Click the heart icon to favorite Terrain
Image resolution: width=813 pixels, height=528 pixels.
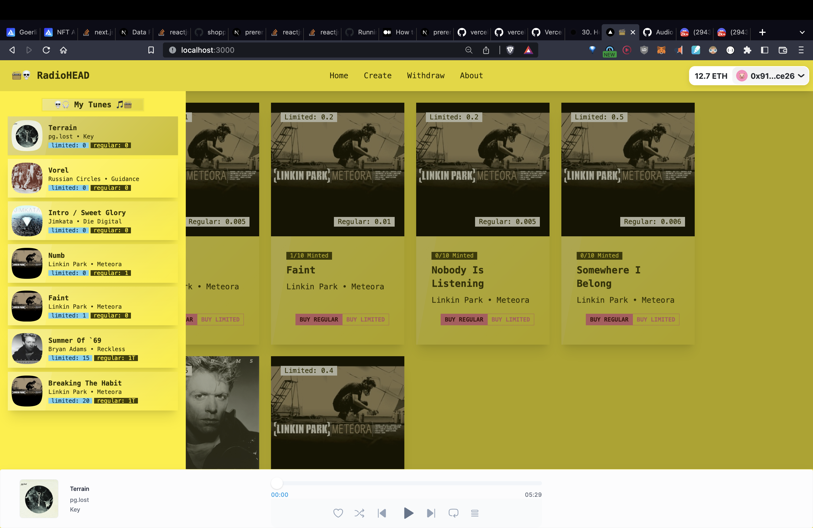pos(338,513)
